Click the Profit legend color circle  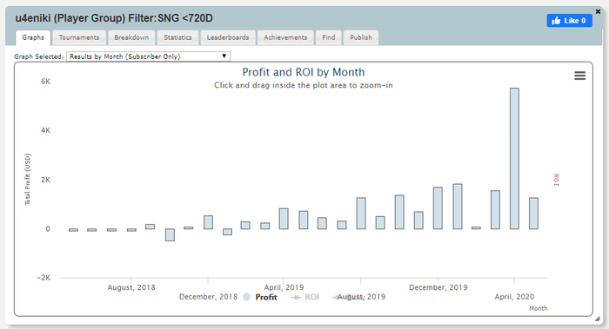point(246,297)
